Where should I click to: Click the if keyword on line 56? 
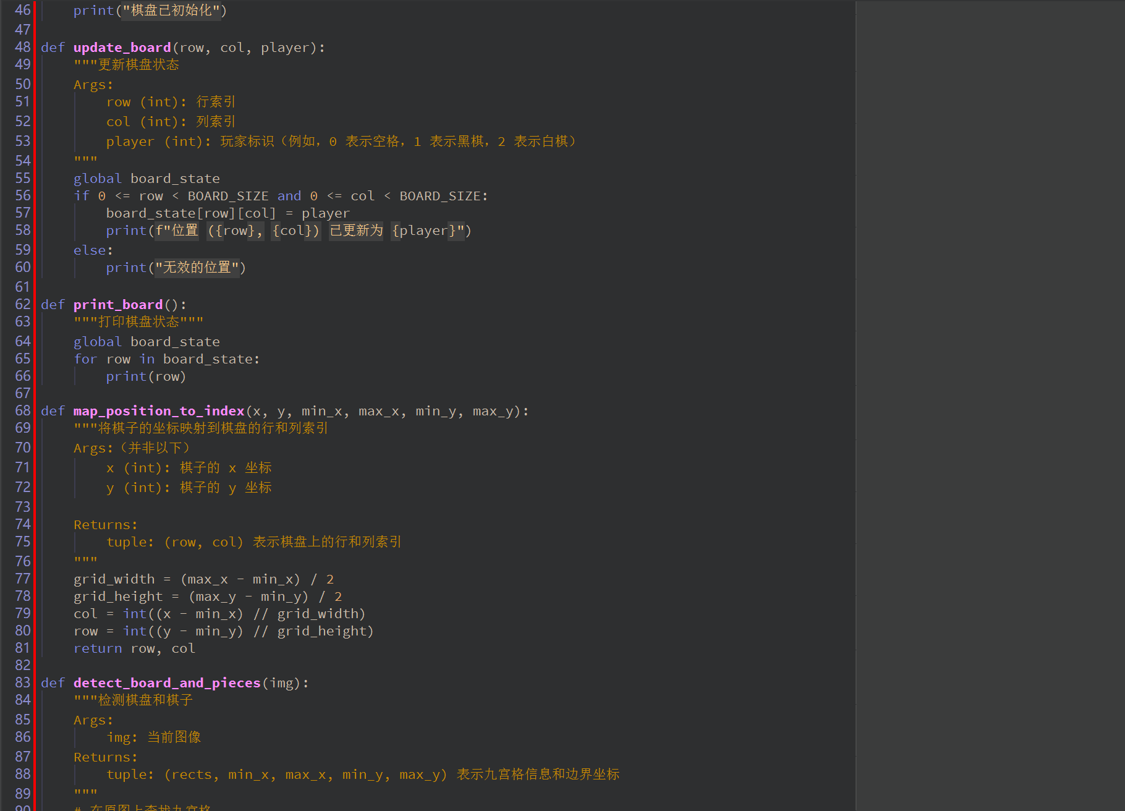[x=81, y=196]
